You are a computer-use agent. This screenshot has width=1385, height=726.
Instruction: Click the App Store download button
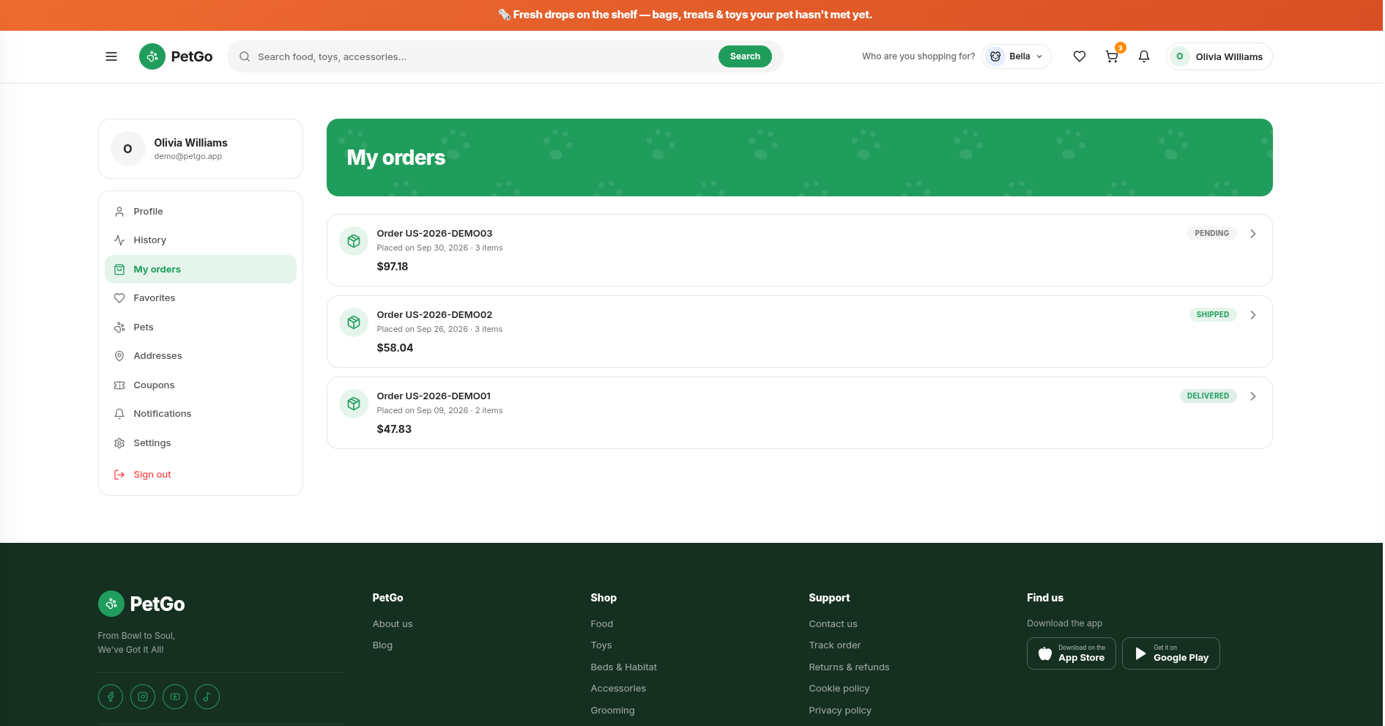pyautogui.click(x=1072, y=653)
